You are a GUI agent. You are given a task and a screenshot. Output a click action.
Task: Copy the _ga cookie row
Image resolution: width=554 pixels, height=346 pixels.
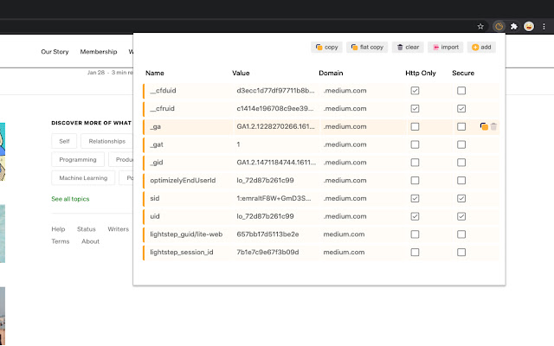[x=484, y=126]
